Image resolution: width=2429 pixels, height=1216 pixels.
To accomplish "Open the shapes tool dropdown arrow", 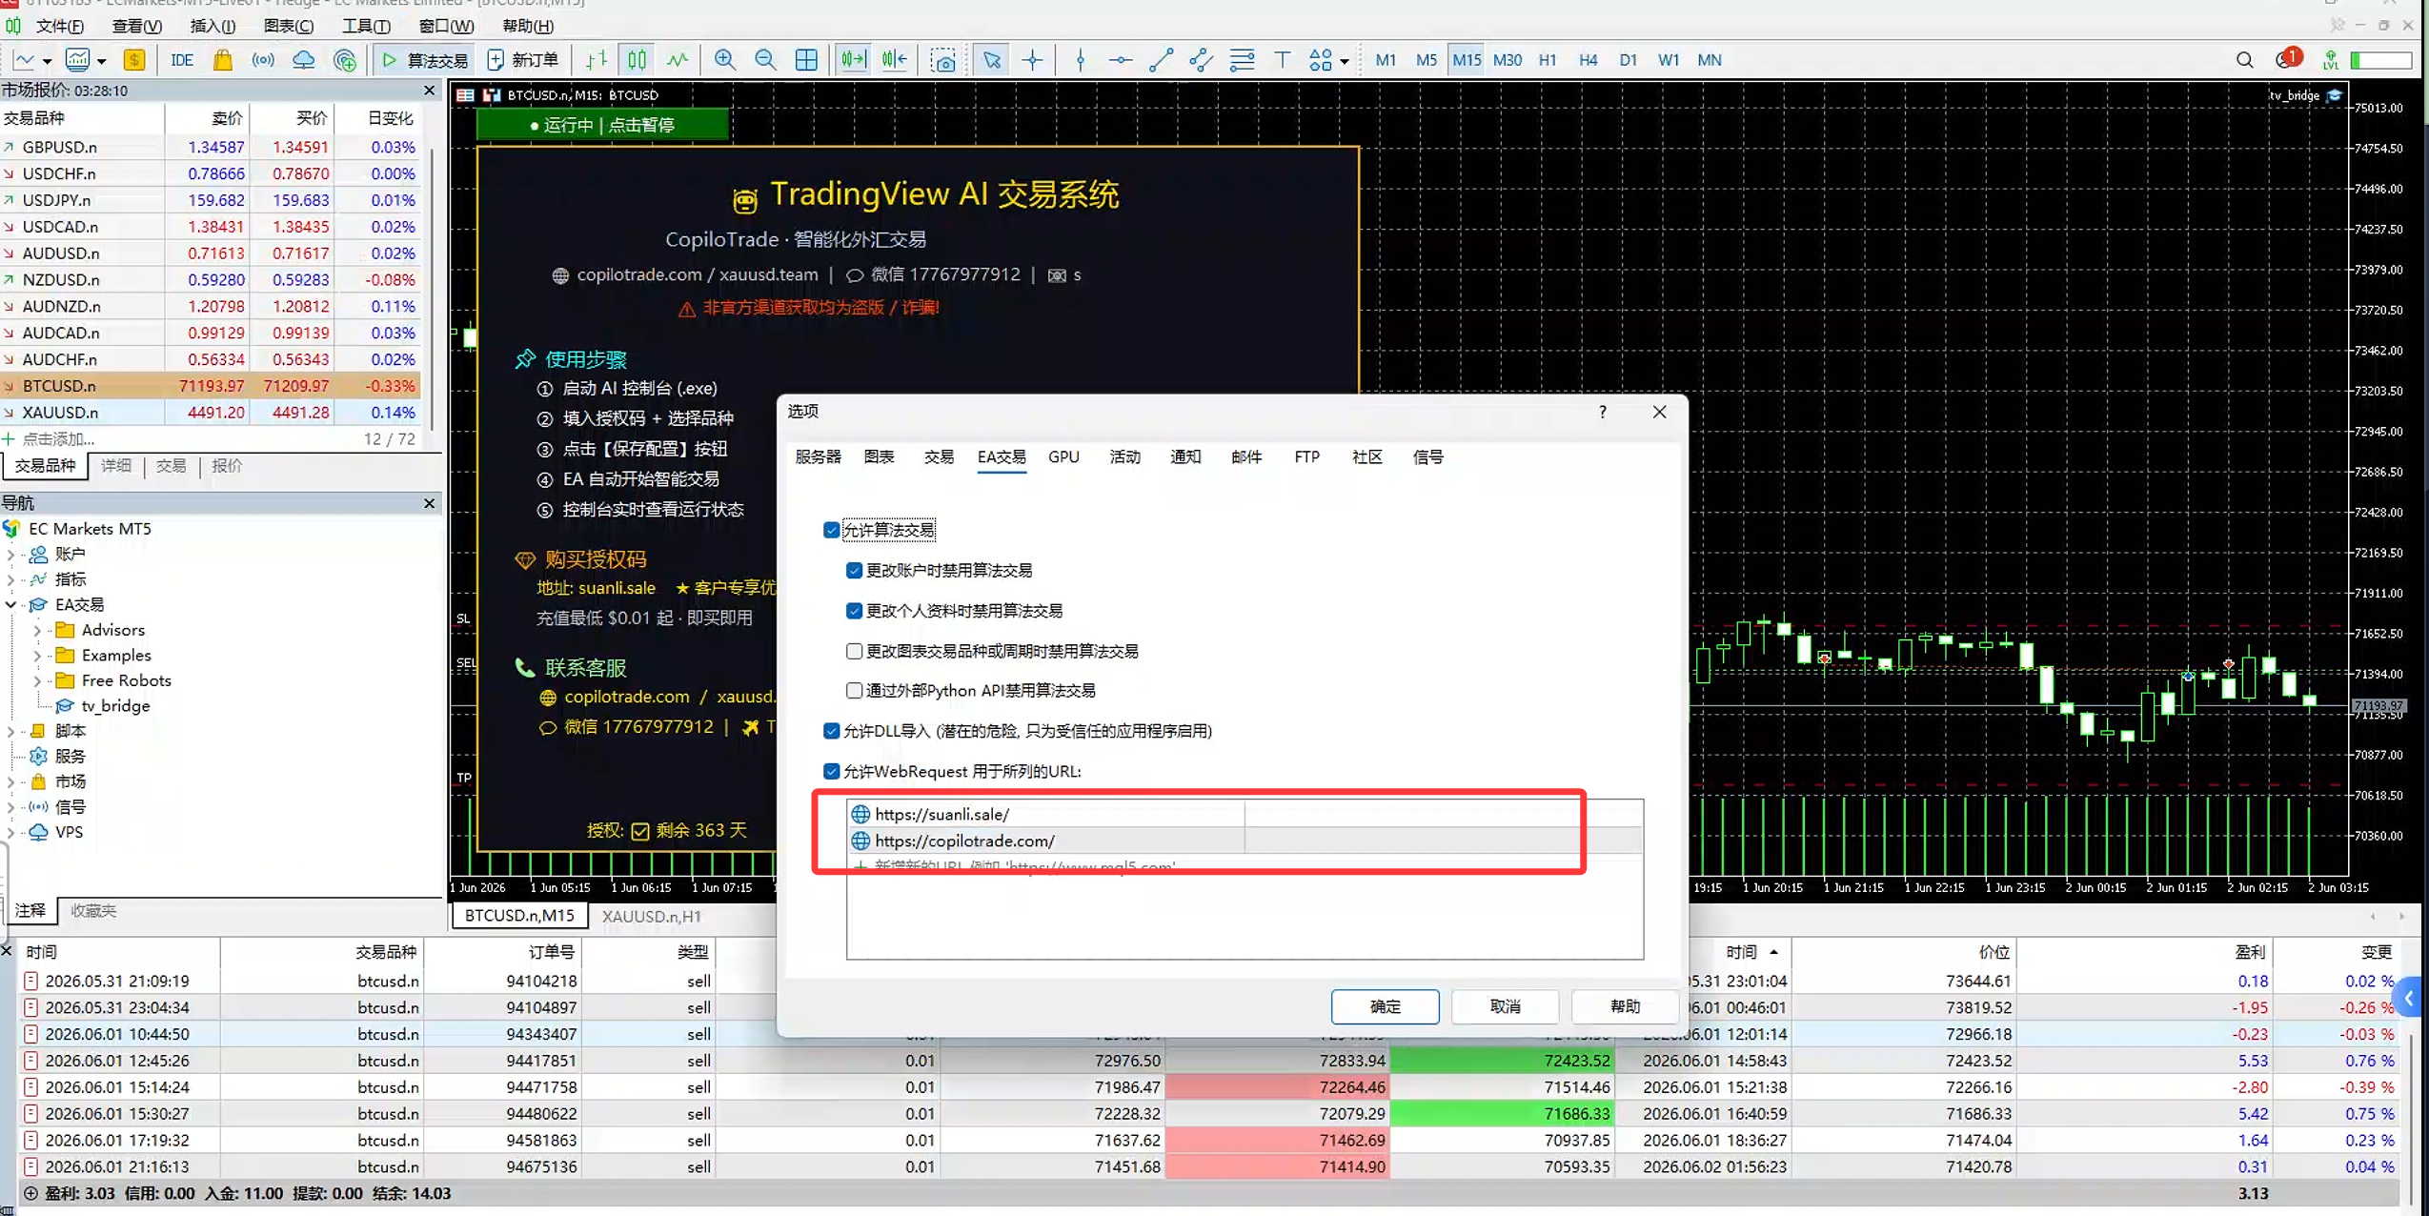I will [x=1345, y=61].
